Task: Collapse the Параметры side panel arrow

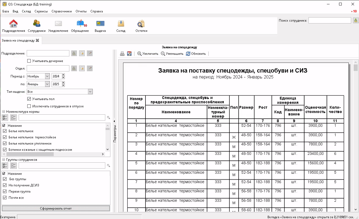Action: [x=114, y=121]
